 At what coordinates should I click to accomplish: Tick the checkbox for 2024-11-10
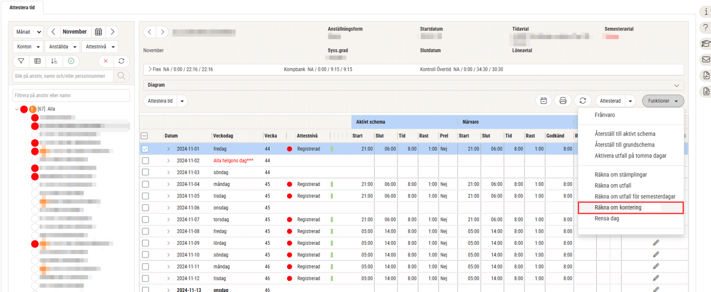pos(145,255)
